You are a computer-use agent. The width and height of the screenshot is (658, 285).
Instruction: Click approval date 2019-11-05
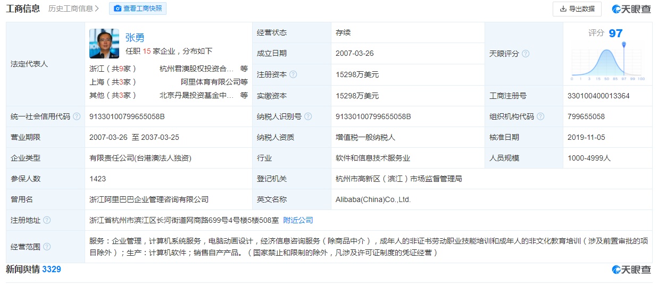pos(587,137)
